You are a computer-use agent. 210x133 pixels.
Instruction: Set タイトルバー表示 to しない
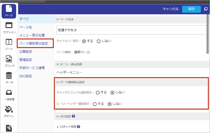pos(99,41)
